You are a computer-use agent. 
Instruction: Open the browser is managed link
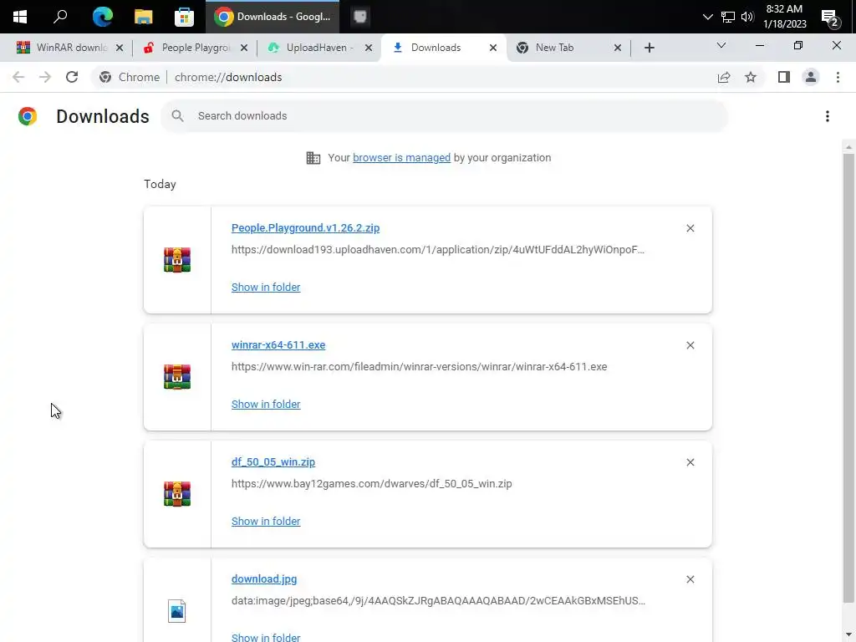click(x=401, y=158)
